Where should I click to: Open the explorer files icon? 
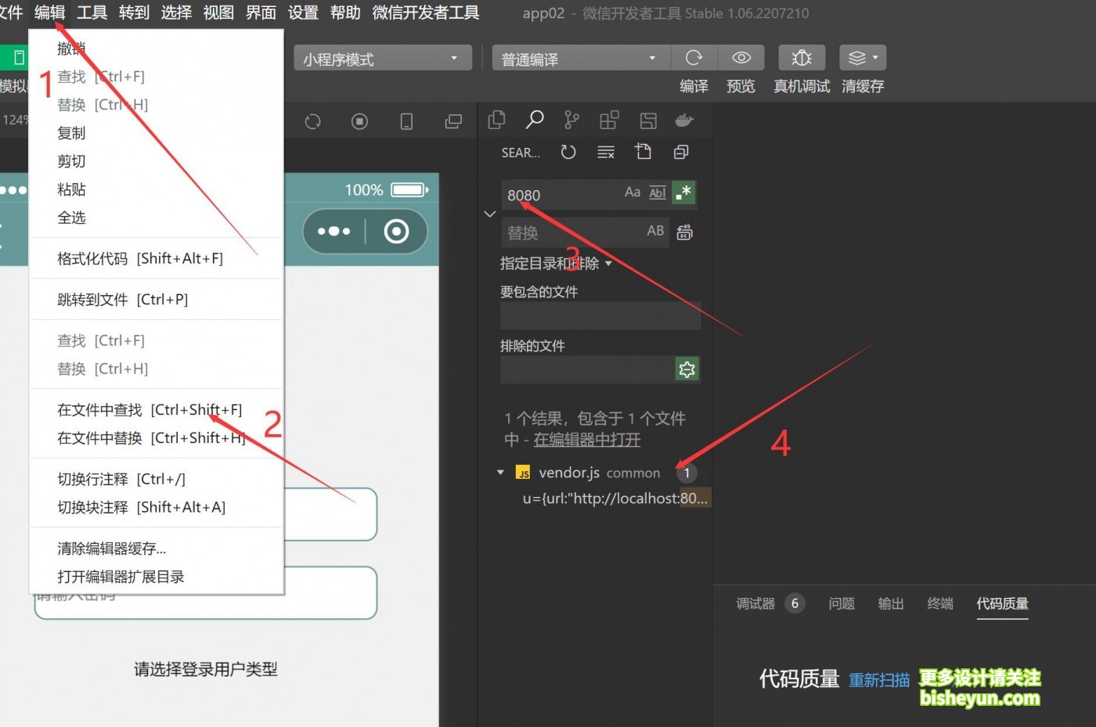(x=496, y=120)
